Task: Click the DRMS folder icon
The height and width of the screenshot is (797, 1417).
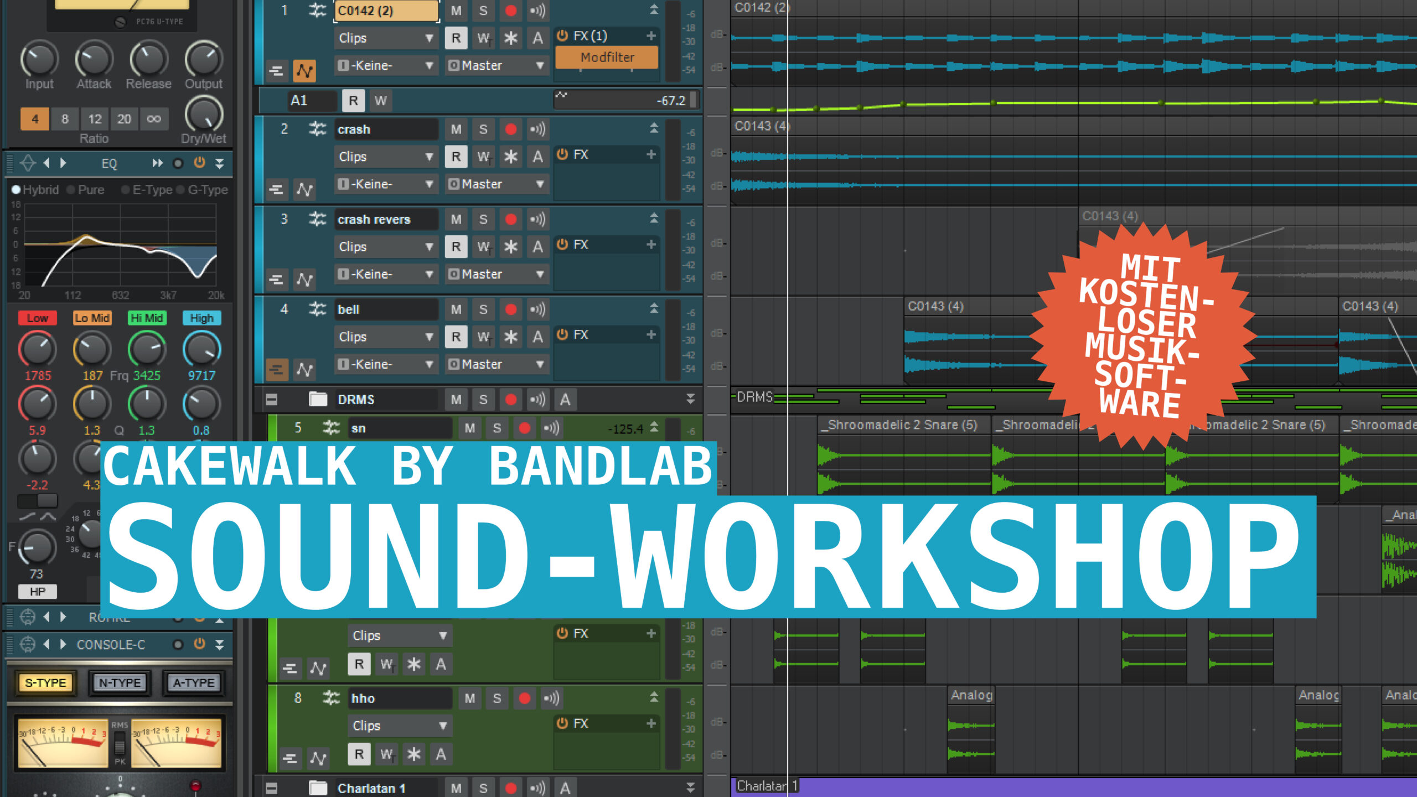Action: pyautogui.click(x=316, y=399)
